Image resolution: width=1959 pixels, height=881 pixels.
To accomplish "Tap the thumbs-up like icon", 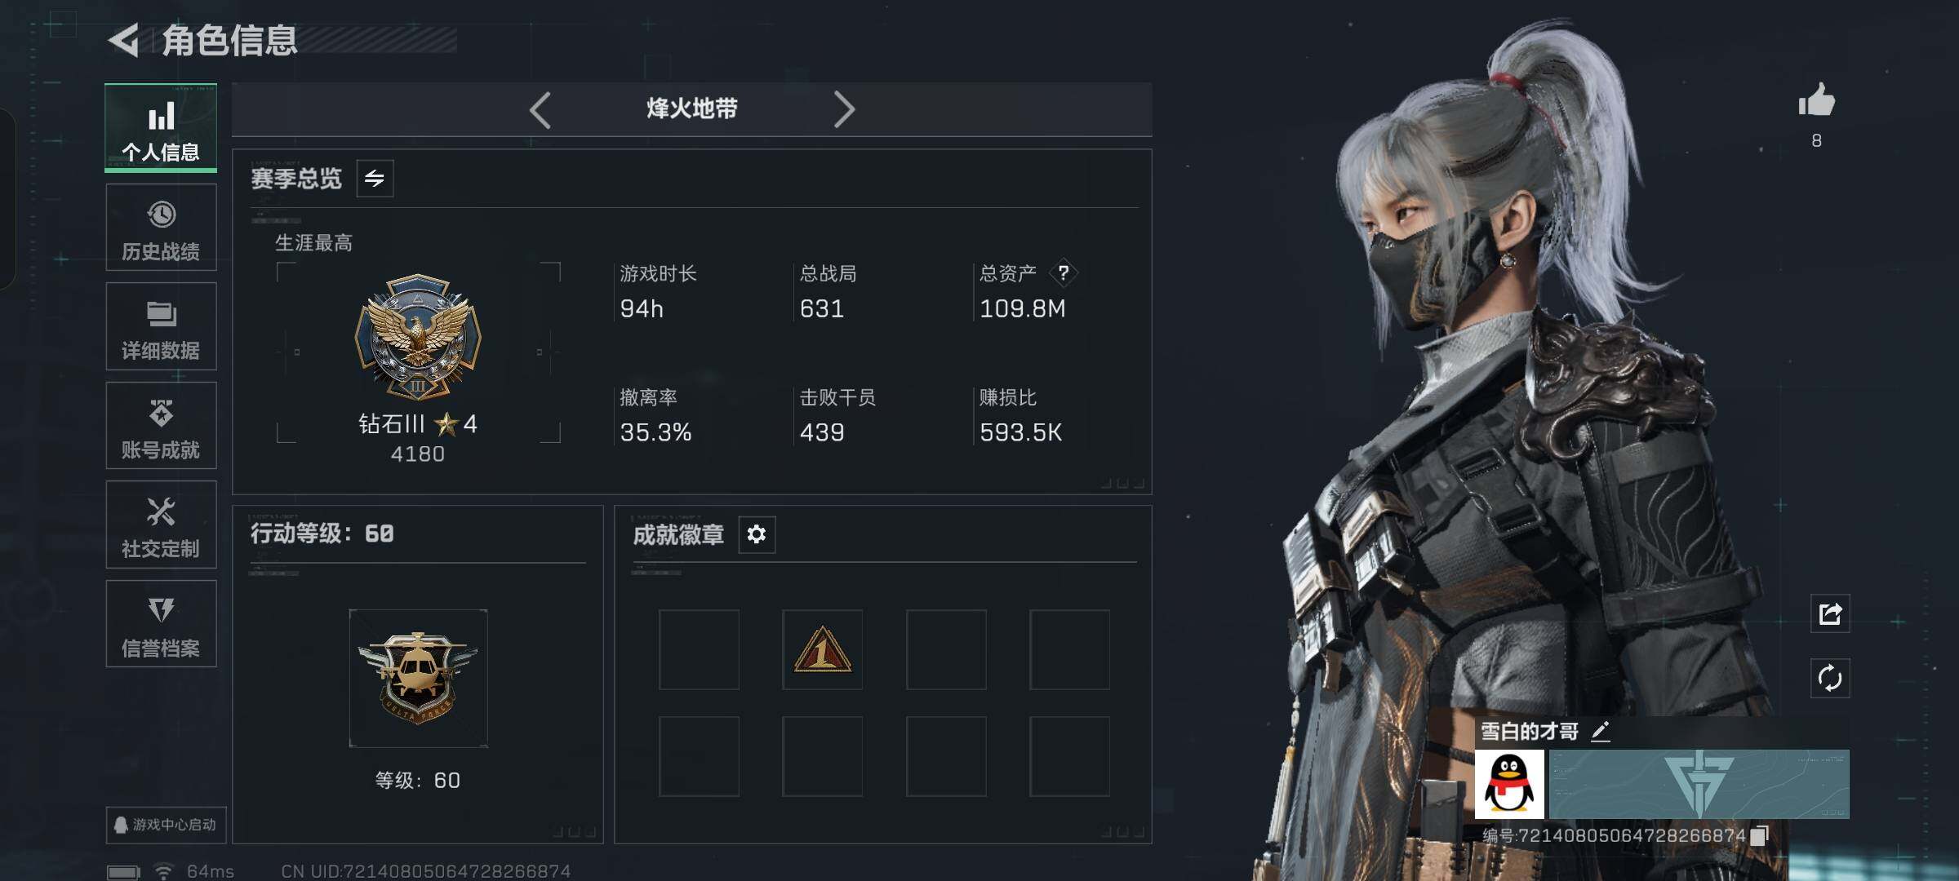I will pyautogui.click(x=1816, y=100).
